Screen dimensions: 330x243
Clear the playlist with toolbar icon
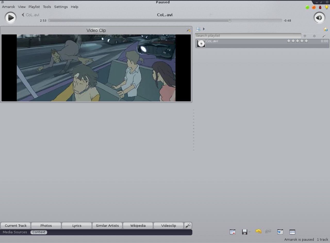232,232
